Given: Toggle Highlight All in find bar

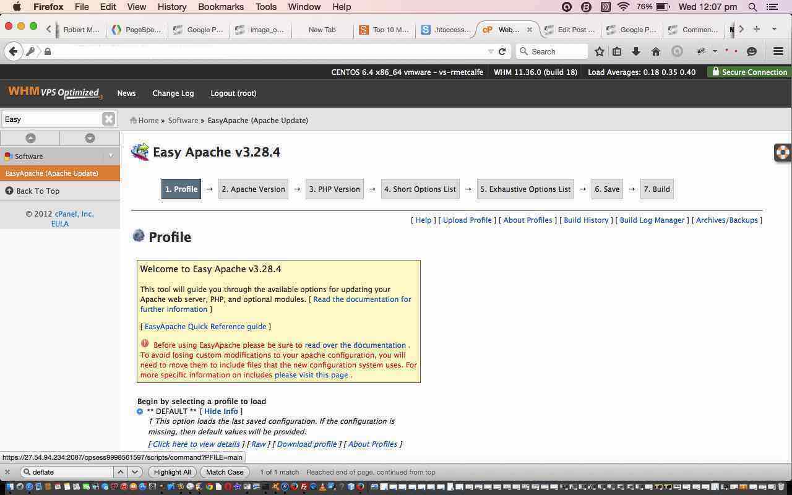Looking at the screenshot, I should (172, 472).
